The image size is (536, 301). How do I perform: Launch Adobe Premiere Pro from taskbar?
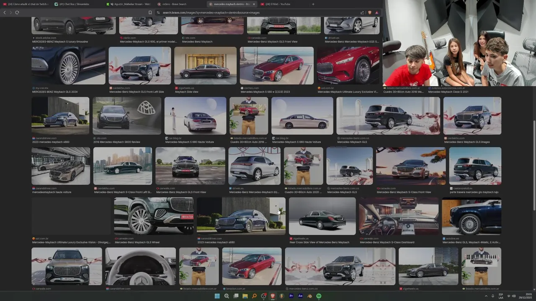pos(291,296)
